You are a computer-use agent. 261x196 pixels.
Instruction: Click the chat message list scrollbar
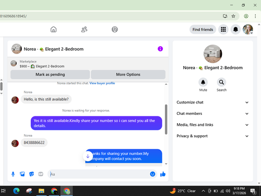pos(166,120)
